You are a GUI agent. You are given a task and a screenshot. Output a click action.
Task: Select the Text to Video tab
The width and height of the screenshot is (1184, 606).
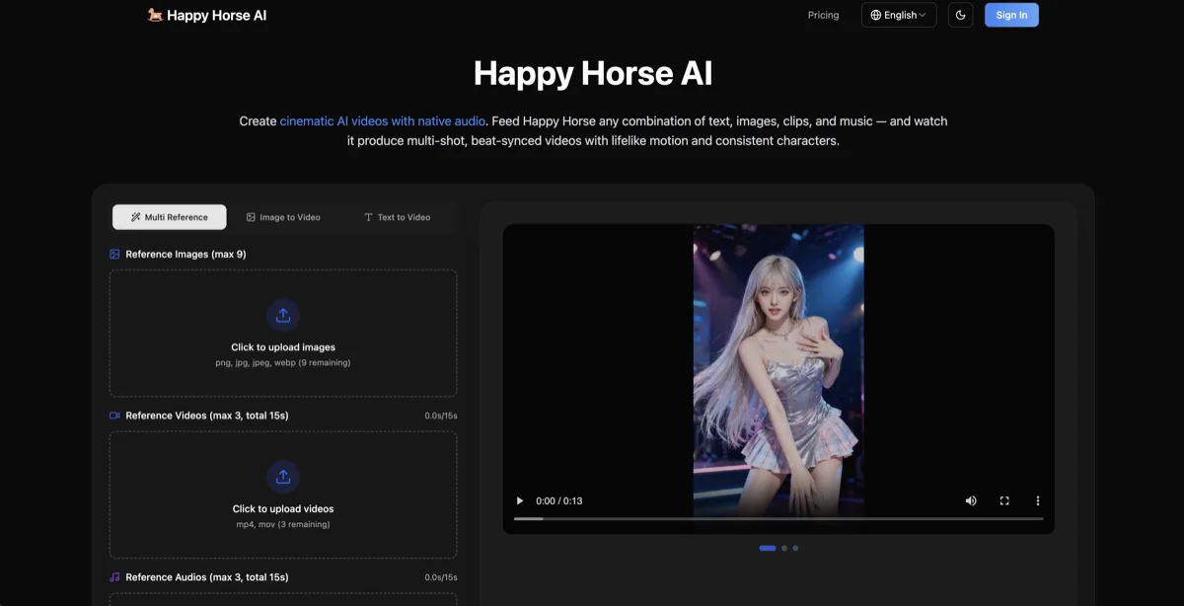(397, 217)
